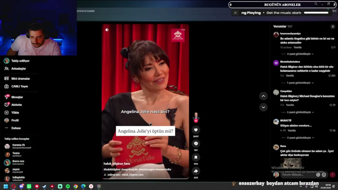Go to the previous video with up arrow

pos(263,96)
